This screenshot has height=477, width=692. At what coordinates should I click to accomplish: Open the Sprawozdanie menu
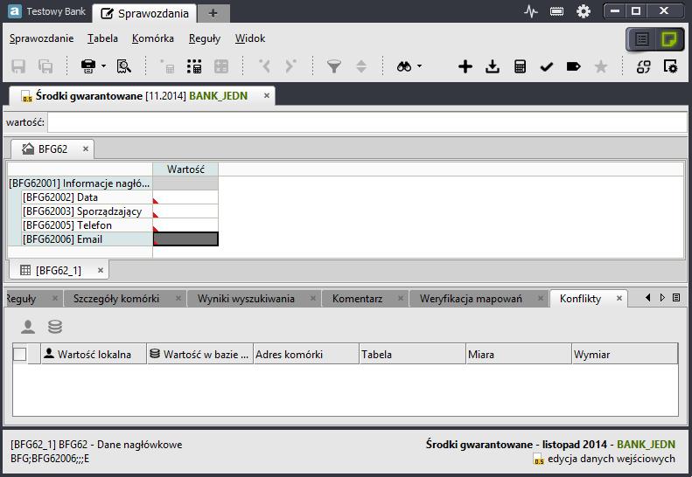[x=41, y=38]
